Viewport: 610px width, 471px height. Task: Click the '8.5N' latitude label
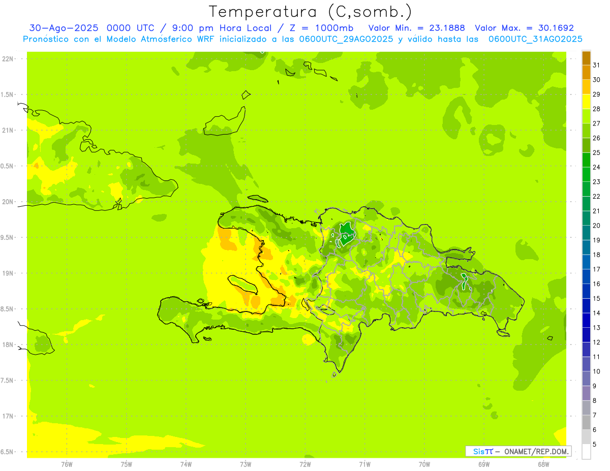(7, 309)
